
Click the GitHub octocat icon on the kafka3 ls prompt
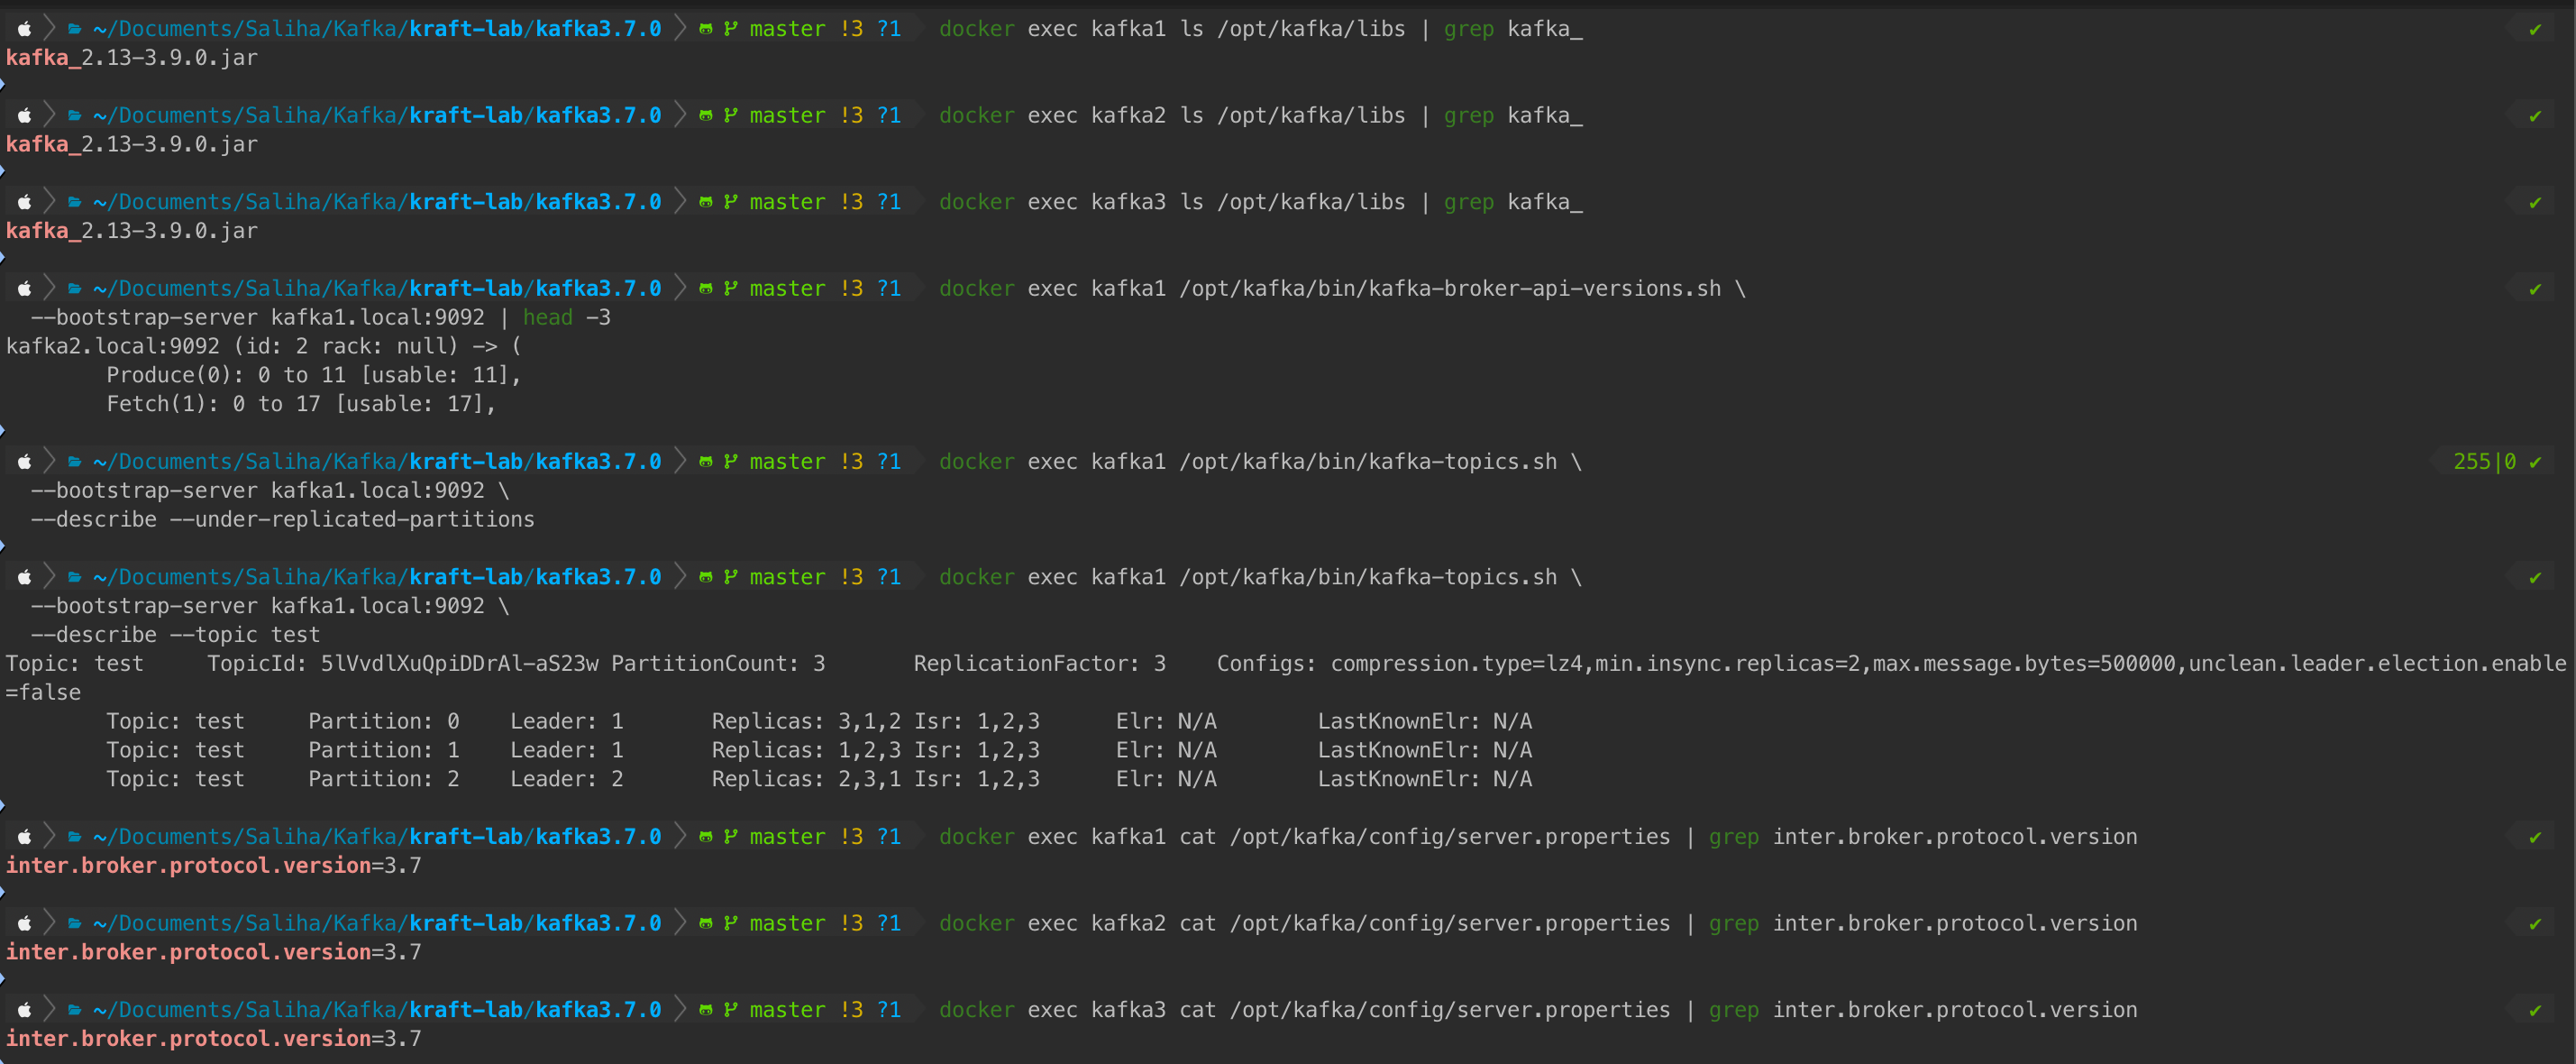tap(706, 202)
